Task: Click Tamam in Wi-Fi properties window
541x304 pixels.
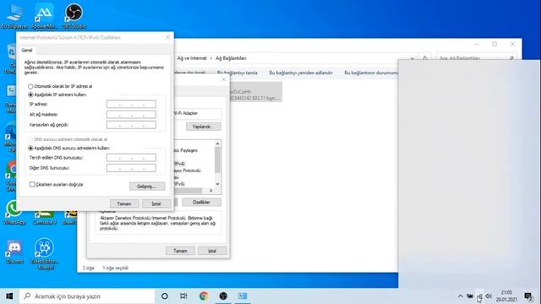Action: click(180, 251)
